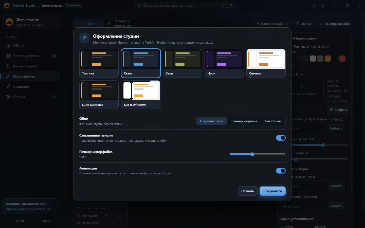
Task: Click the Обзор home icon in sidebar
Action: tap(8, 46)
